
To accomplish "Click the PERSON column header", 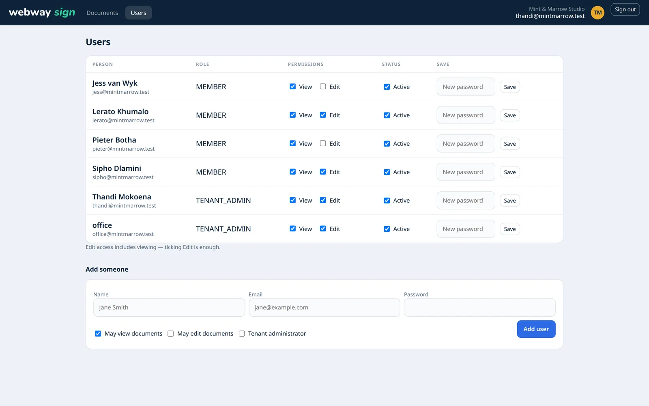I will coord(103,64).
